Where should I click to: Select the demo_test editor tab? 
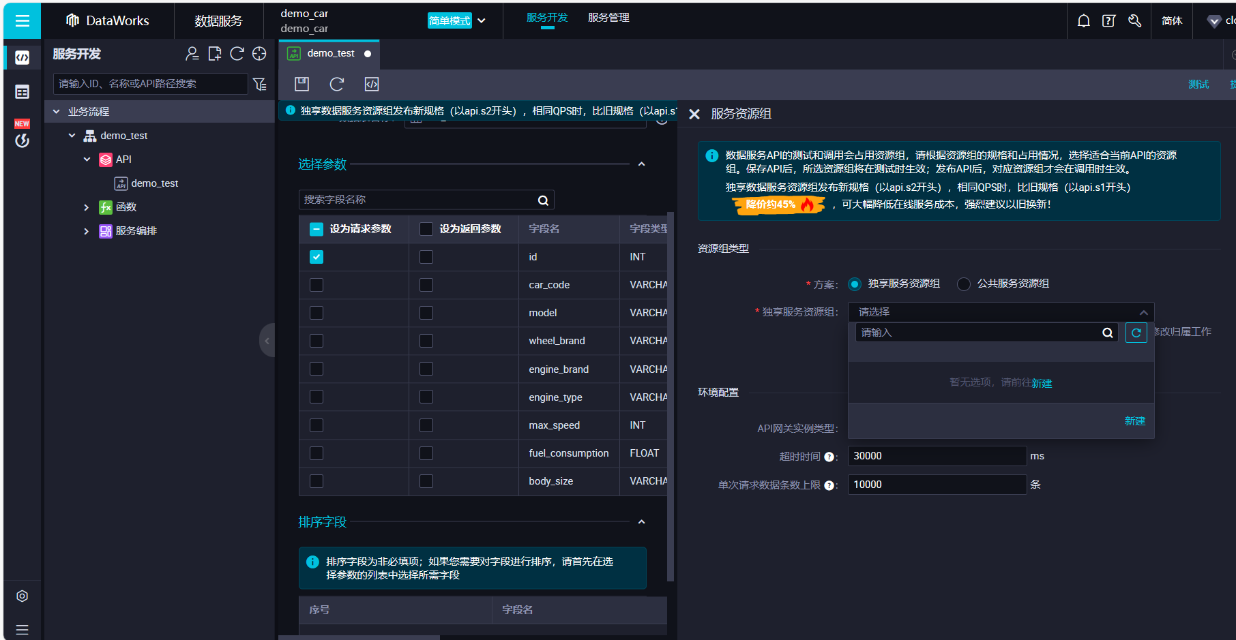point(329,54)
